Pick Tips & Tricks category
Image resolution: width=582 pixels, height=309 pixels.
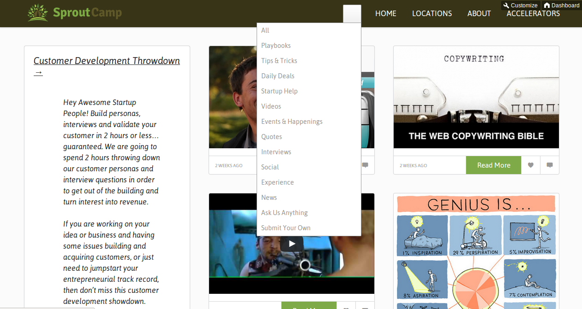pos(309,61)
